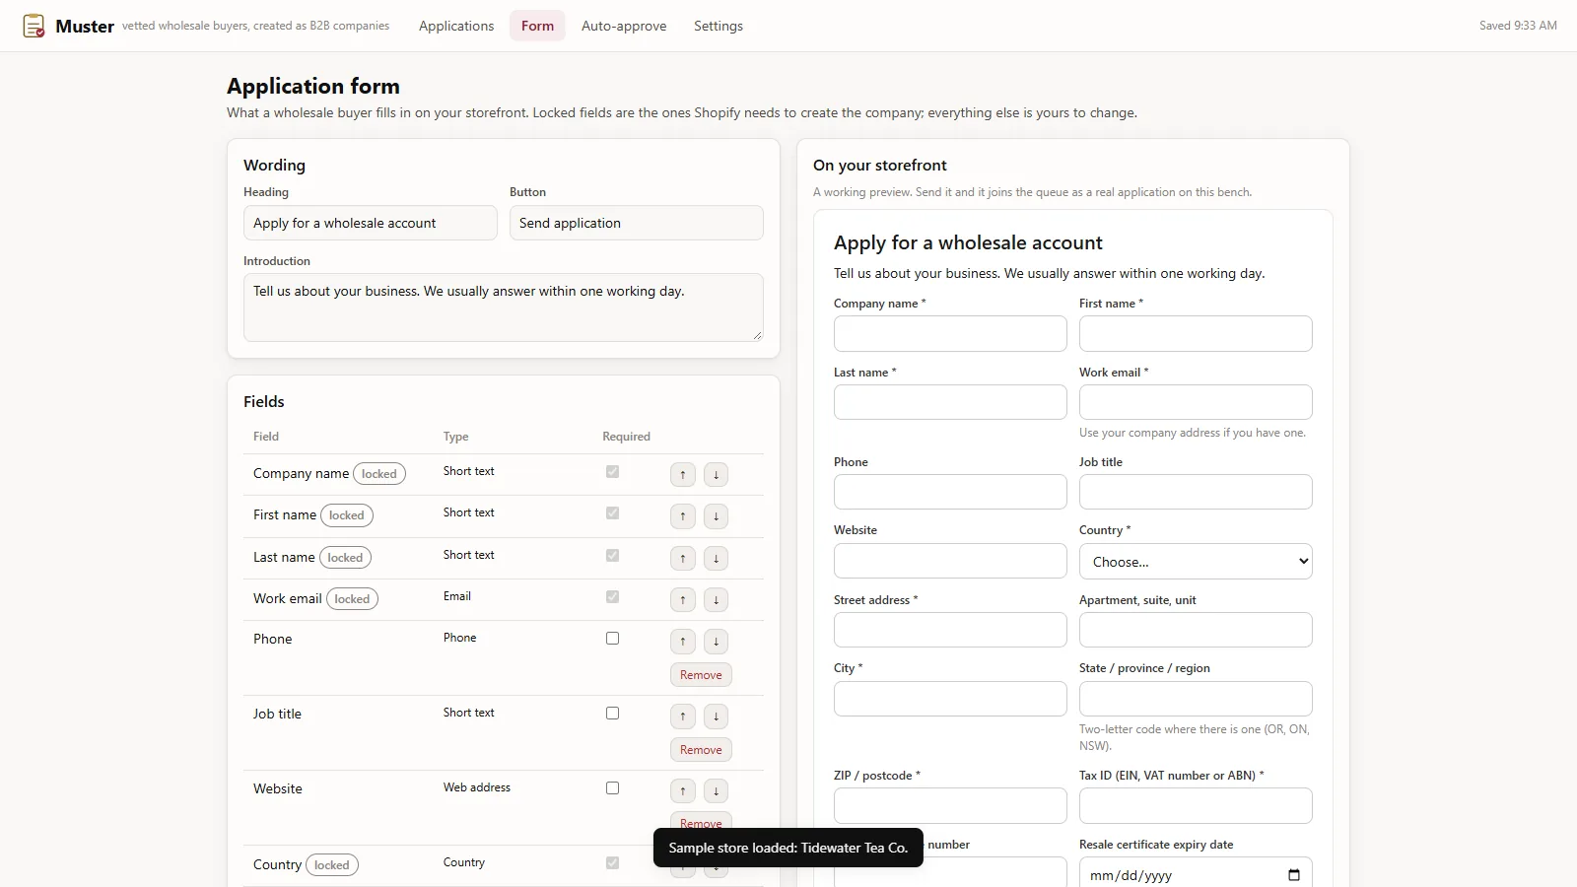The image size is (1577, 887).
Task: Move Company name field up
Action: [682, 475]
